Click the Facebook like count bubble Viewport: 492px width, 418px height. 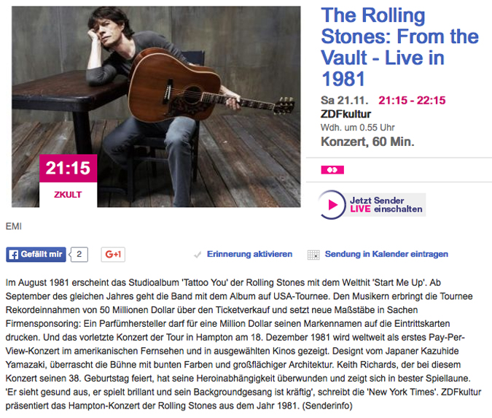coord(79,255)
